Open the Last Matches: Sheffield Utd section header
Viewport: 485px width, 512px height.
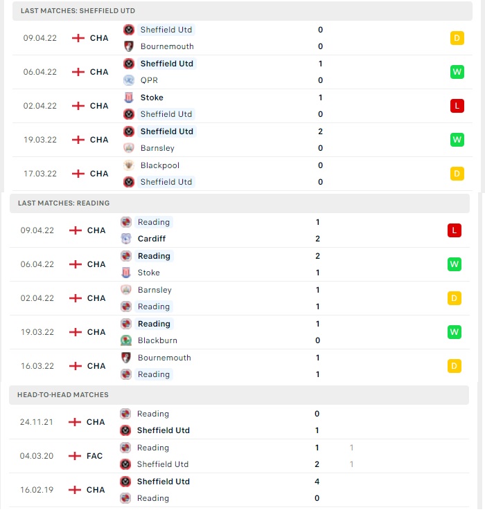point(242,11)
